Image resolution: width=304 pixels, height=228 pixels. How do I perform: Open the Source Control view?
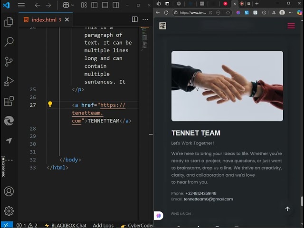coord(9,61)
